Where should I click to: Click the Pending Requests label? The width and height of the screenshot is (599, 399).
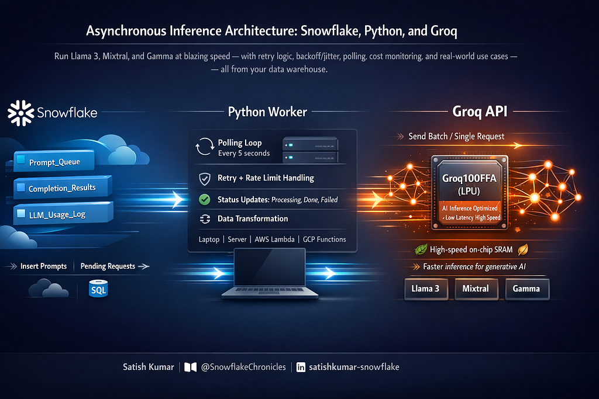[x=108, y=266]
